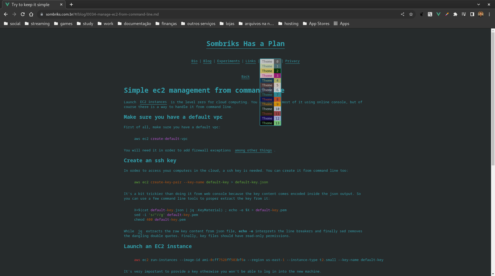Viewport: 495px width, 276px height.
Task: Follow the "among other things" link
Action: (253, 150)
